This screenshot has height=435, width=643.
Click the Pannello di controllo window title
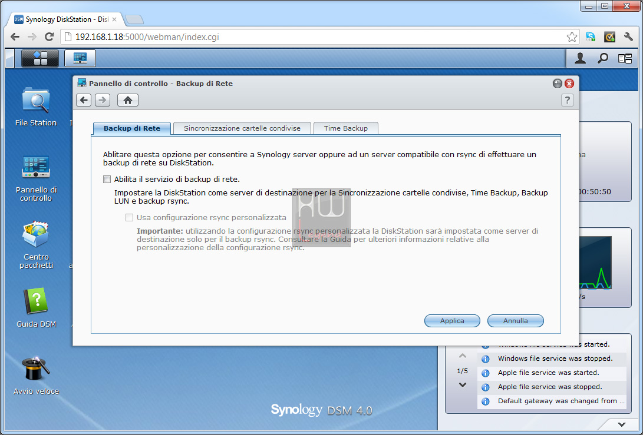pyautogui.click(x=161, y=84)
